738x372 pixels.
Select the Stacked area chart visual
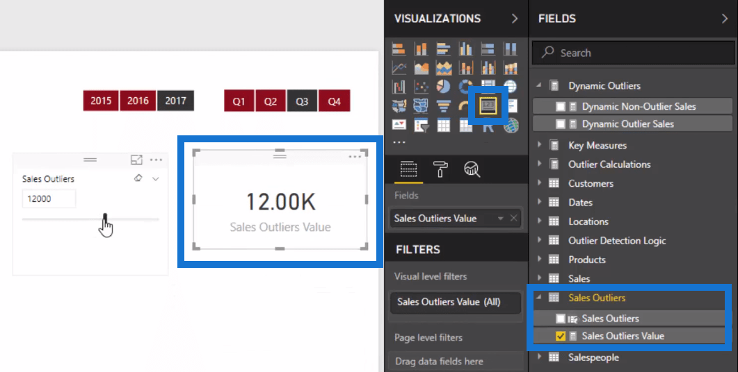pos(443,67)
